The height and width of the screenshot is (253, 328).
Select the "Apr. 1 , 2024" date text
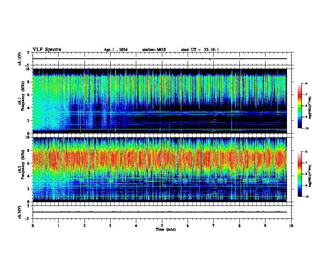pos(116,50)
